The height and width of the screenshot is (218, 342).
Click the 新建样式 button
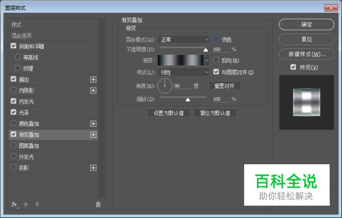pos(306,54)
